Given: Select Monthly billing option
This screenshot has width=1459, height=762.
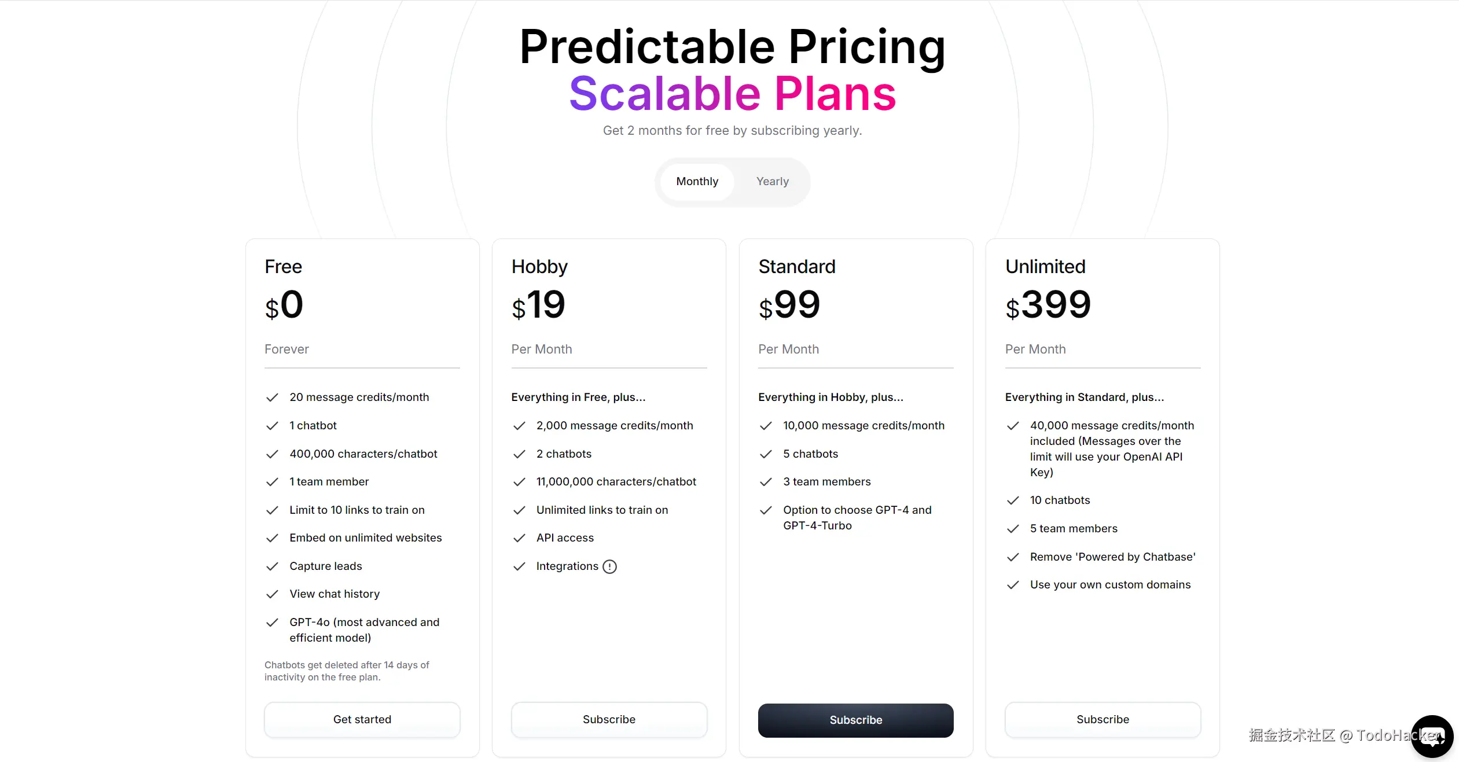Looking at the screenshot, I should pos(697,182).
